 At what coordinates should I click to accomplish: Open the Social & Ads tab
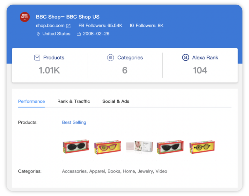(x=116, y=101)
